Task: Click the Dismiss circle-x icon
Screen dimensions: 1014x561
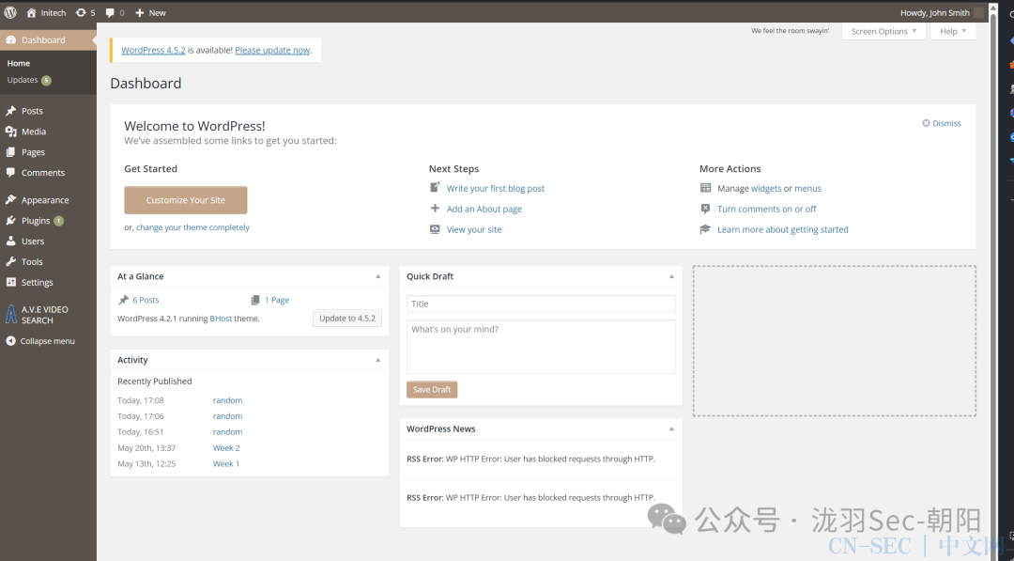Action: point(926,123)
